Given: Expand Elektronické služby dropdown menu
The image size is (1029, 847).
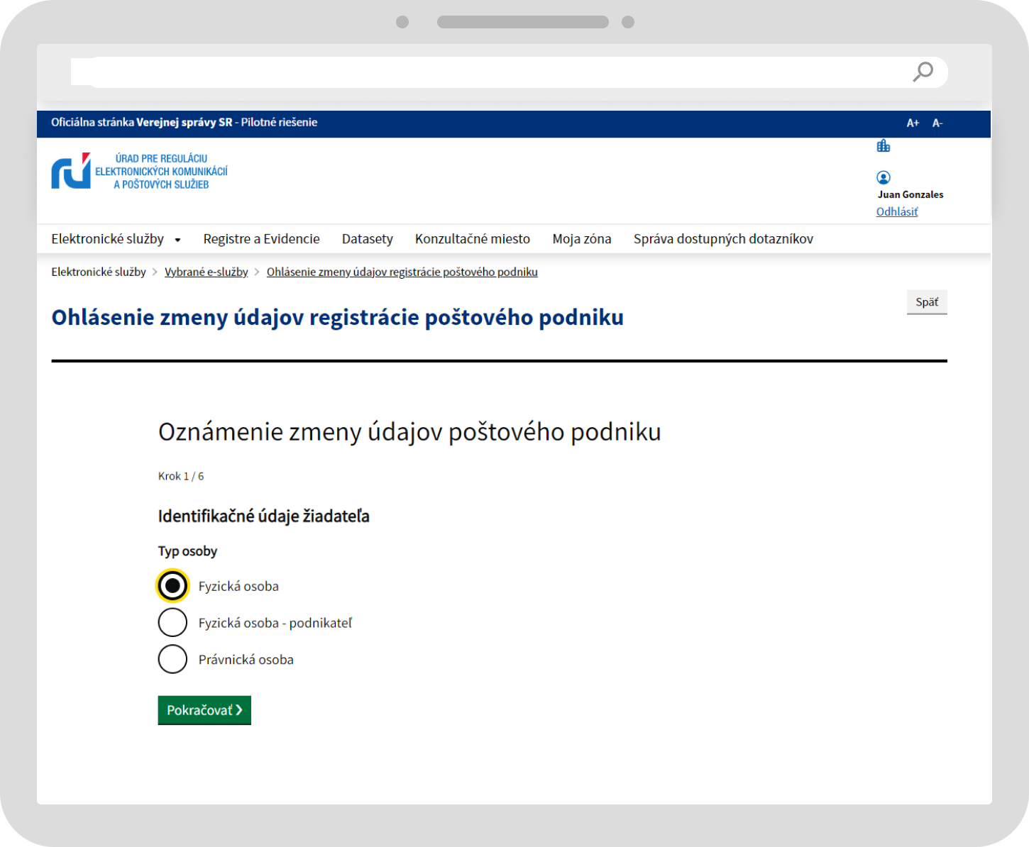Looking at the screenshot, I should [x=116, y=239].
